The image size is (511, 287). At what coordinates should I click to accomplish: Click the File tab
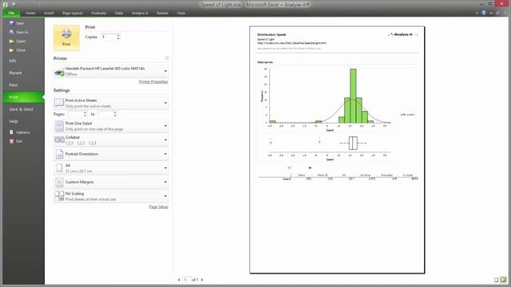11,13
